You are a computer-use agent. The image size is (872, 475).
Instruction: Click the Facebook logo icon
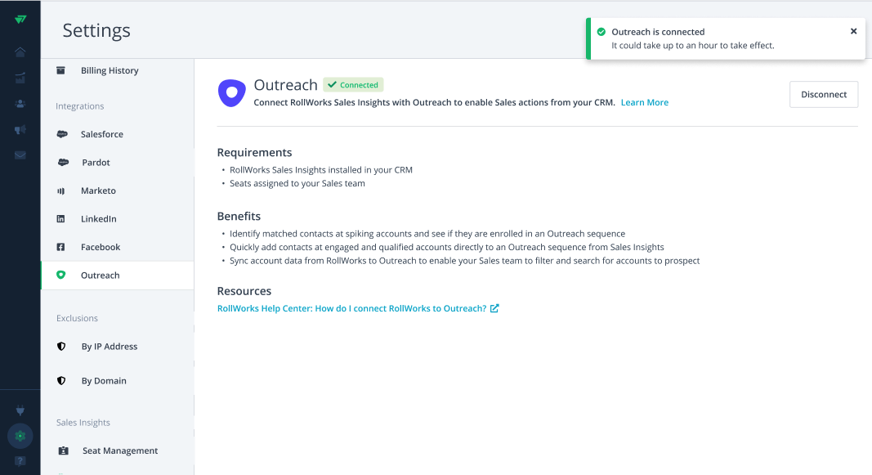point(61,247)
